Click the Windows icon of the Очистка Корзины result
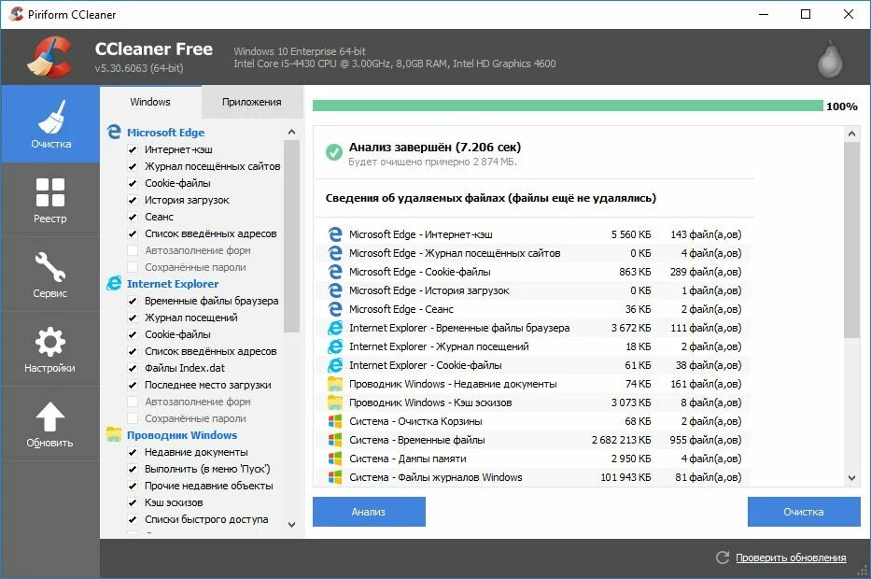The height and width of the screenshot is (579, 871). pyautogui.click(x=335, y=420)
